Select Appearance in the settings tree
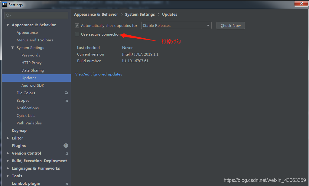 27,33
